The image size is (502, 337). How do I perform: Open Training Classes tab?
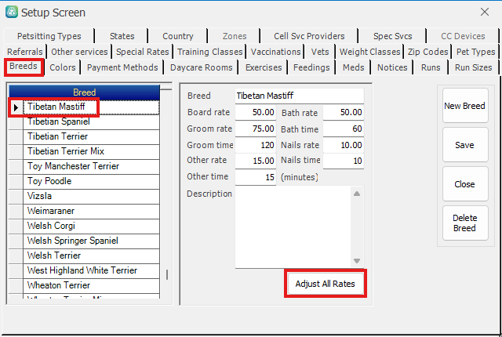(209, 52)
